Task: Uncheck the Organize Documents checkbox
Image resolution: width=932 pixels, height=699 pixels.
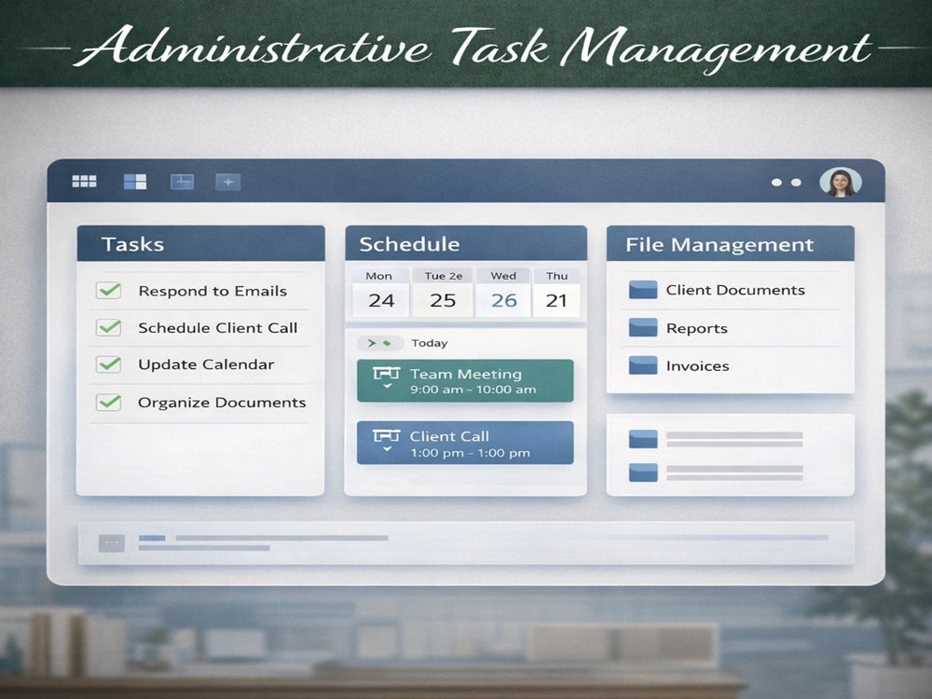Action: pyautogui.click(x=109, y=403)
